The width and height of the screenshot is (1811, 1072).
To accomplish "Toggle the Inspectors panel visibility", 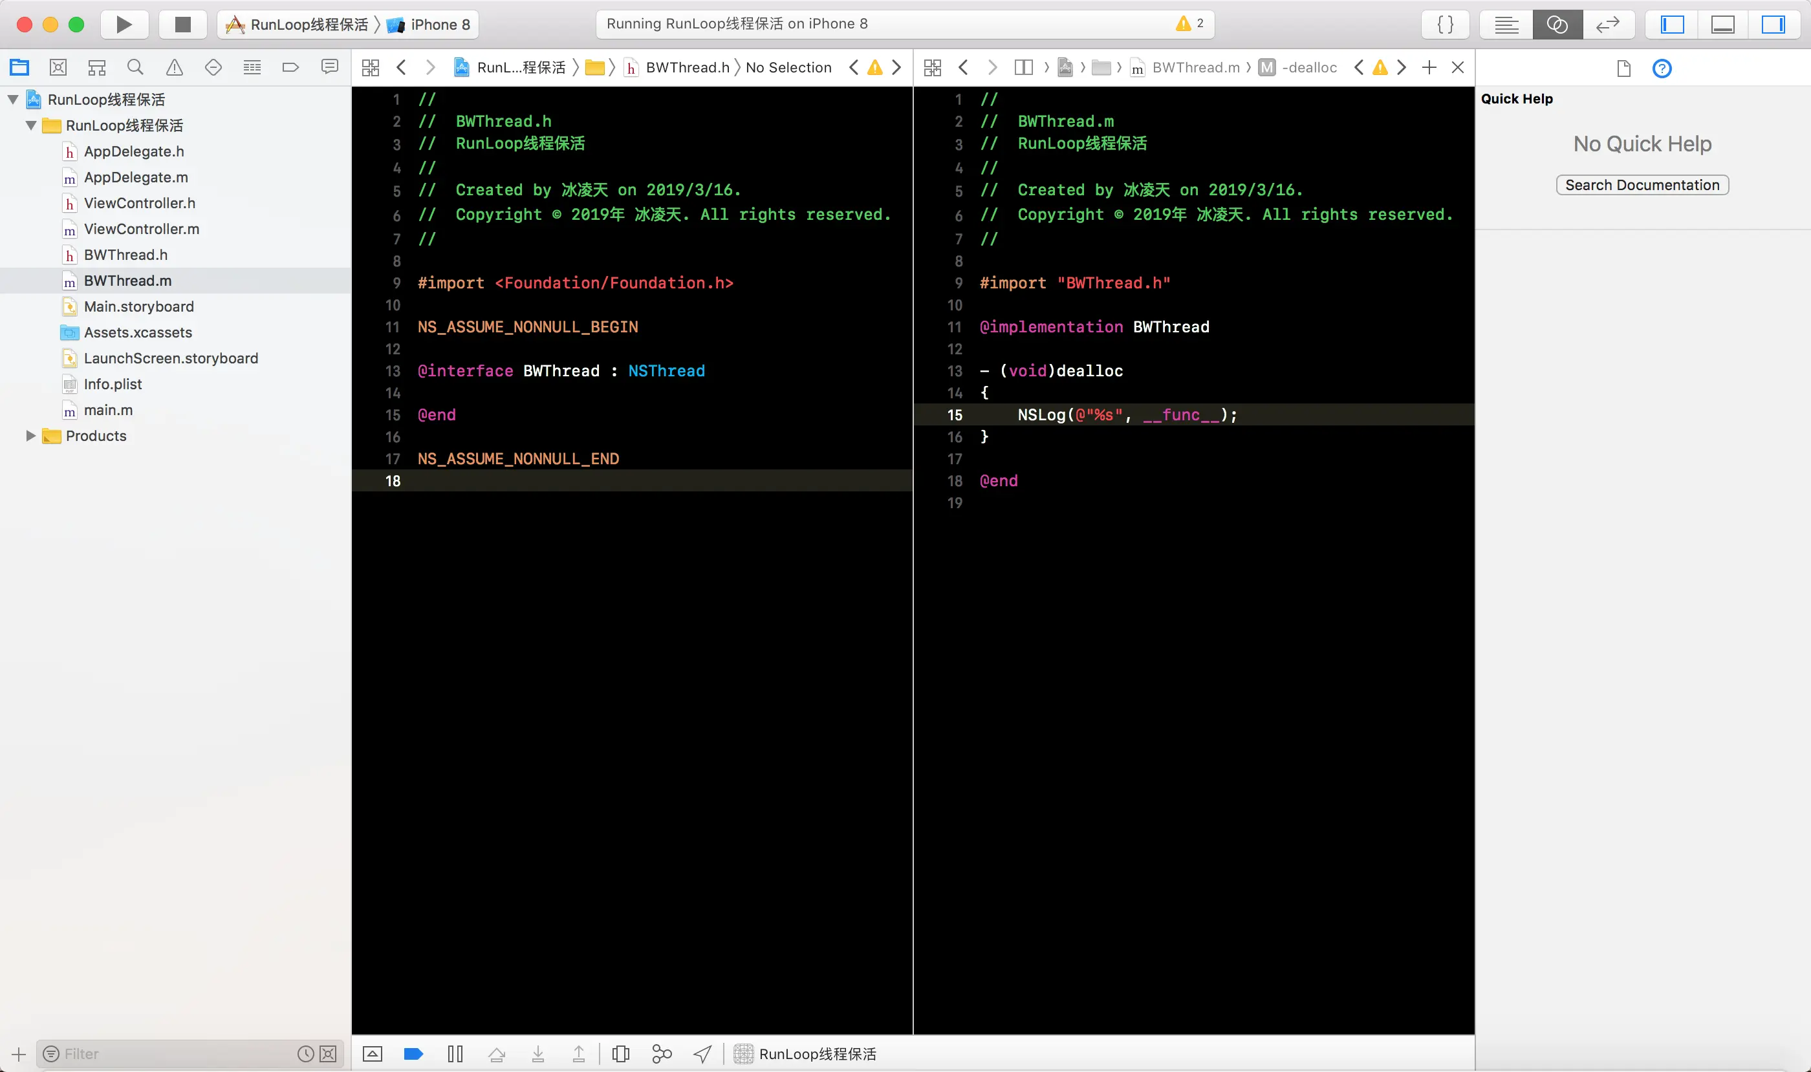I will (x=1773, y=25).
